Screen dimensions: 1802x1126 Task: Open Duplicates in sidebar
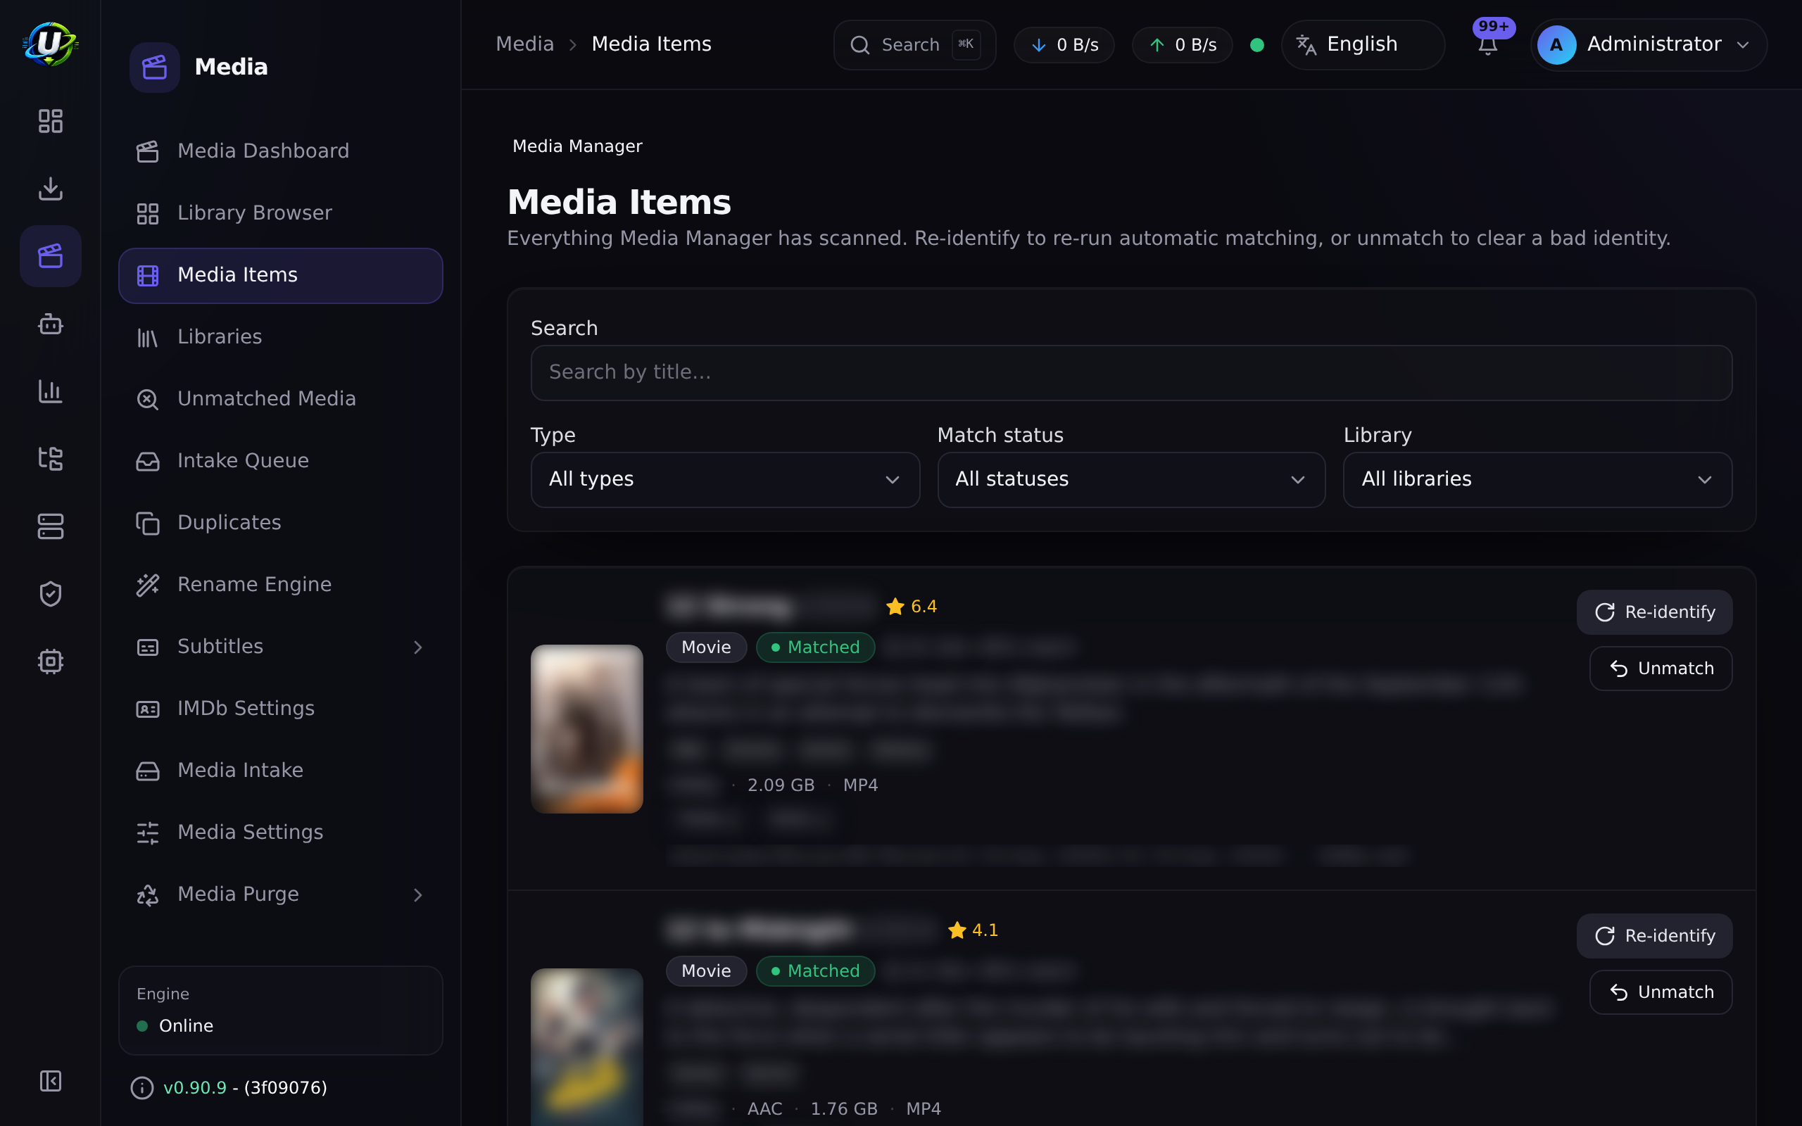tap(281, 522)
